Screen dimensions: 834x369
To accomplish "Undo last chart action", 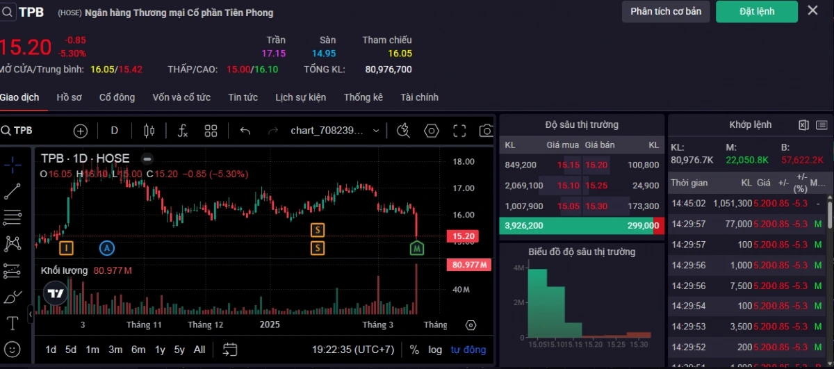I will pyautogui.click(x=245, y=131).
